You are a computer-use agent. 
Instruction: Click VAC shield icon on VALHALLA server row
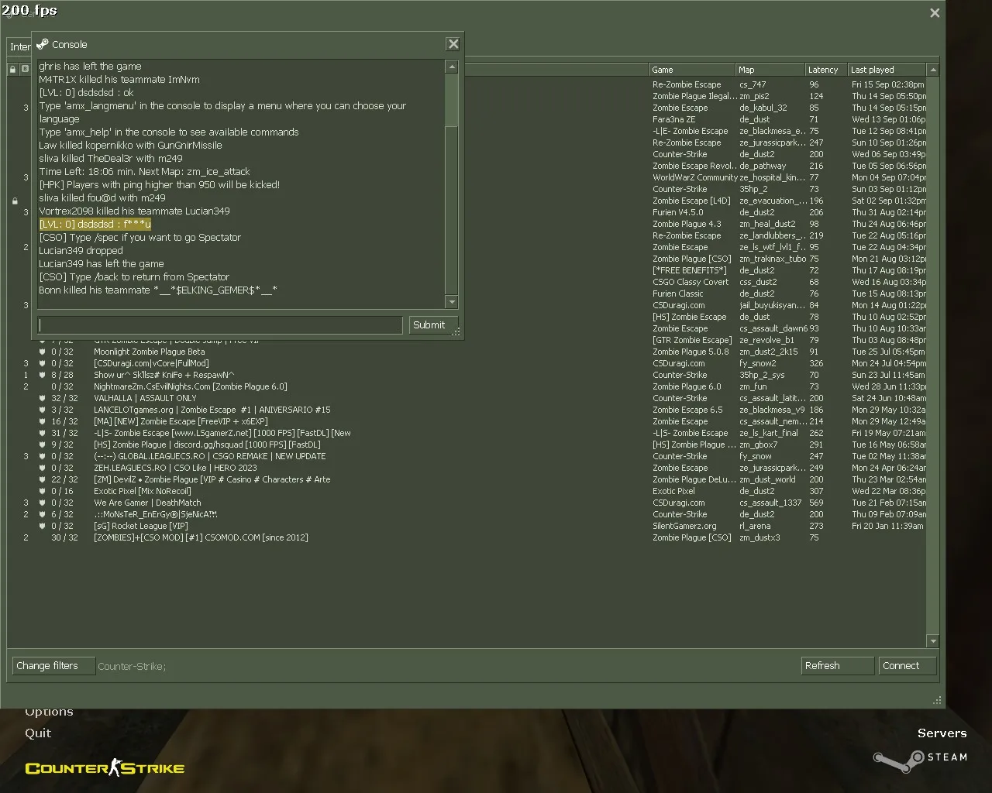tap(42, 398)
